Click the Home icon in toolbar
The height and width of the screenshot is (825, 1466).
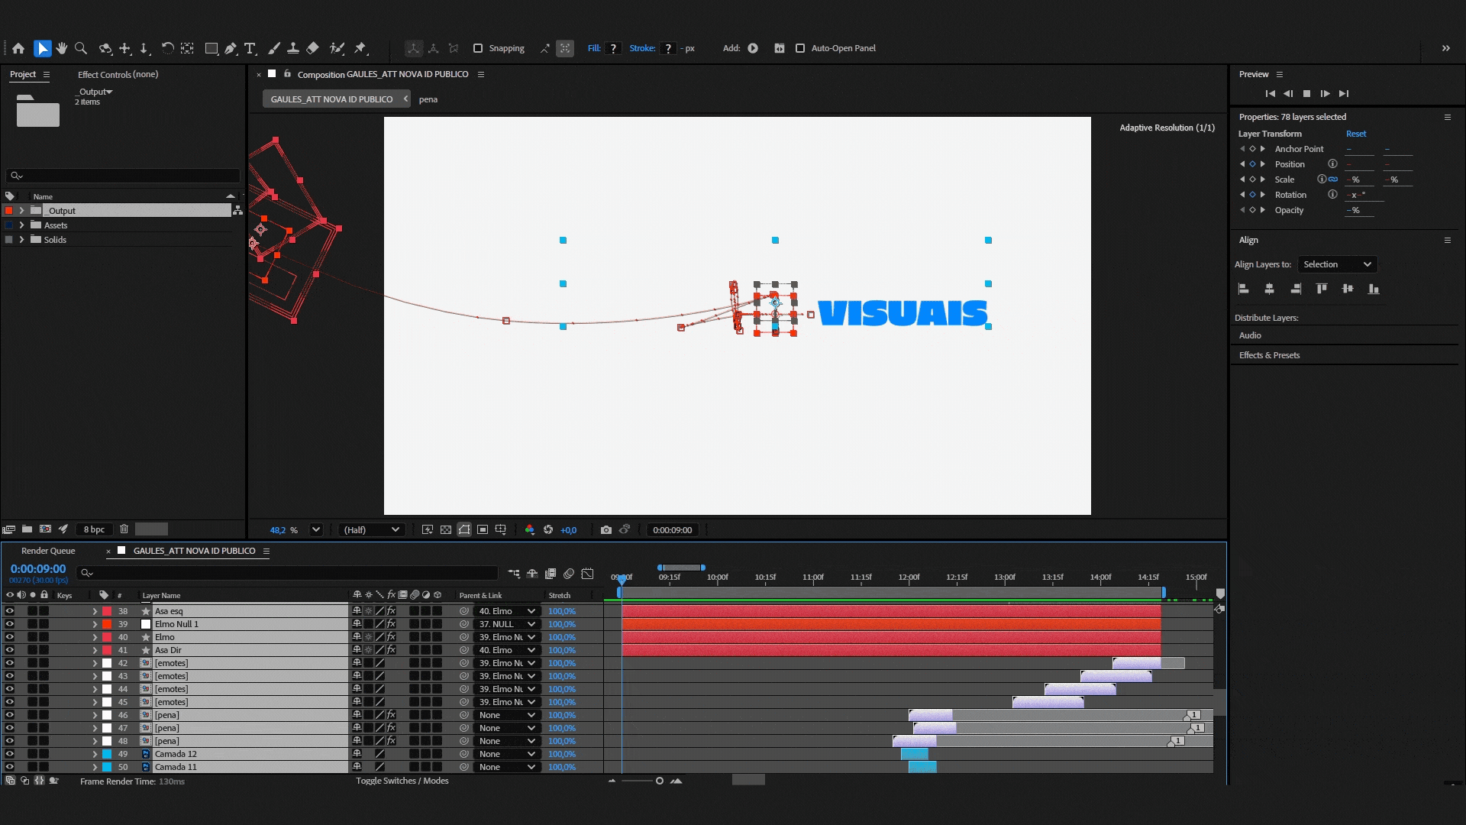18,48
